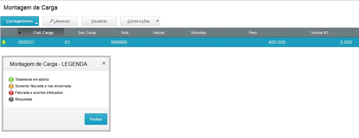Click the Montagem de Carga - LEGENDA title
The image size is (359, 138).
point(49,64)
